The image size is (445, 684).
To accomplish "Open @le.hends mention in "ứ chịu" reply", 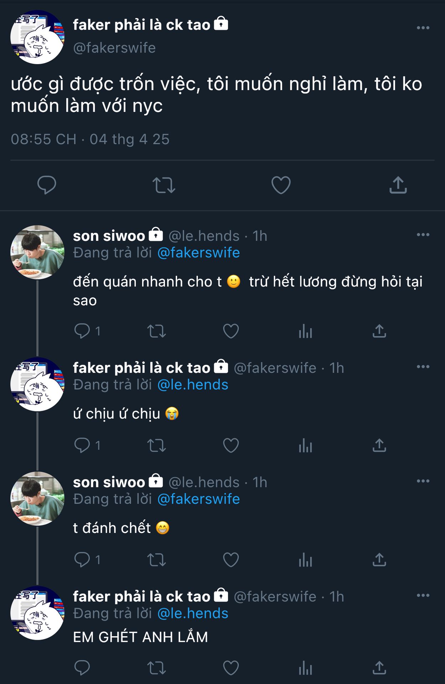I will [x=193, y=385].
